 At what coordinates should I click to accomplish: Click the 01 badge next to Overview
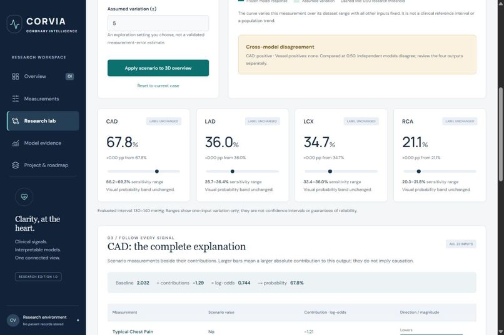point(70,76)
